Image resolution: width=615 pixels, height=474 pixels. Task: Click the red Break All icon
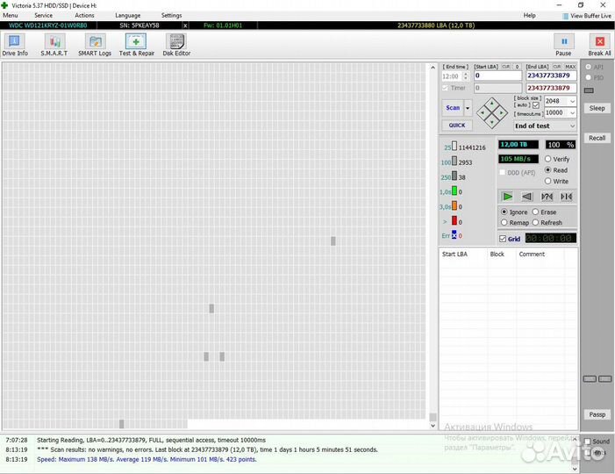(599, 44)
